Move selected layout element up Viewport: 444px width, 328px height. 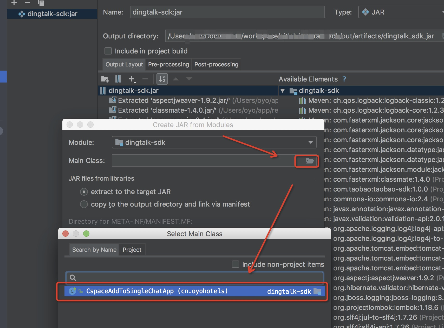click(x=176, y=79)
